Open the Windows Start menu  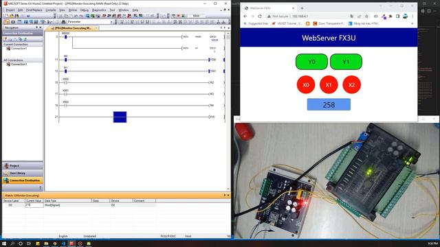pyautogui.click(x=4, y=244)
